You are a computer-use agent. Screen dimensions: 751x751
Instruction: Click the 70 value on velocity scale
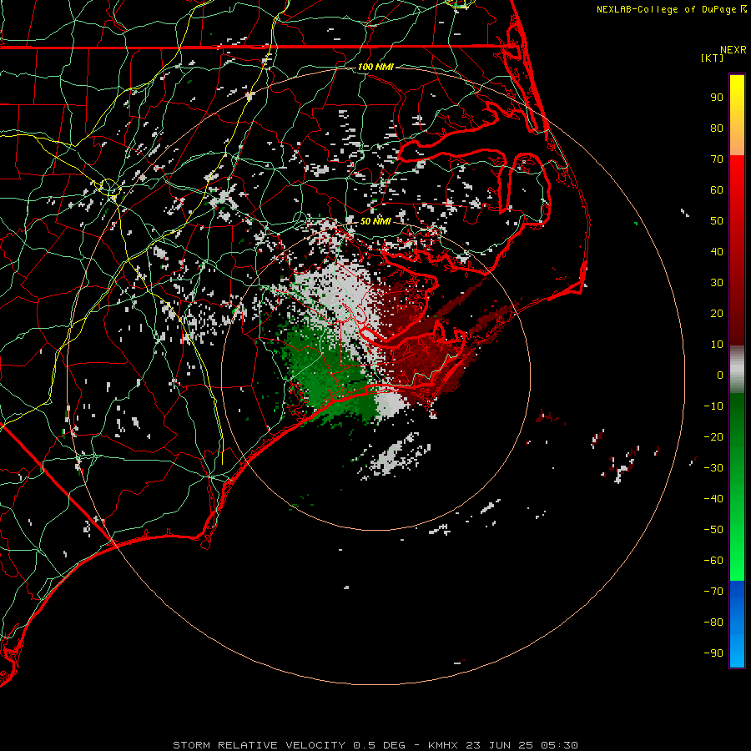(717, 159)
